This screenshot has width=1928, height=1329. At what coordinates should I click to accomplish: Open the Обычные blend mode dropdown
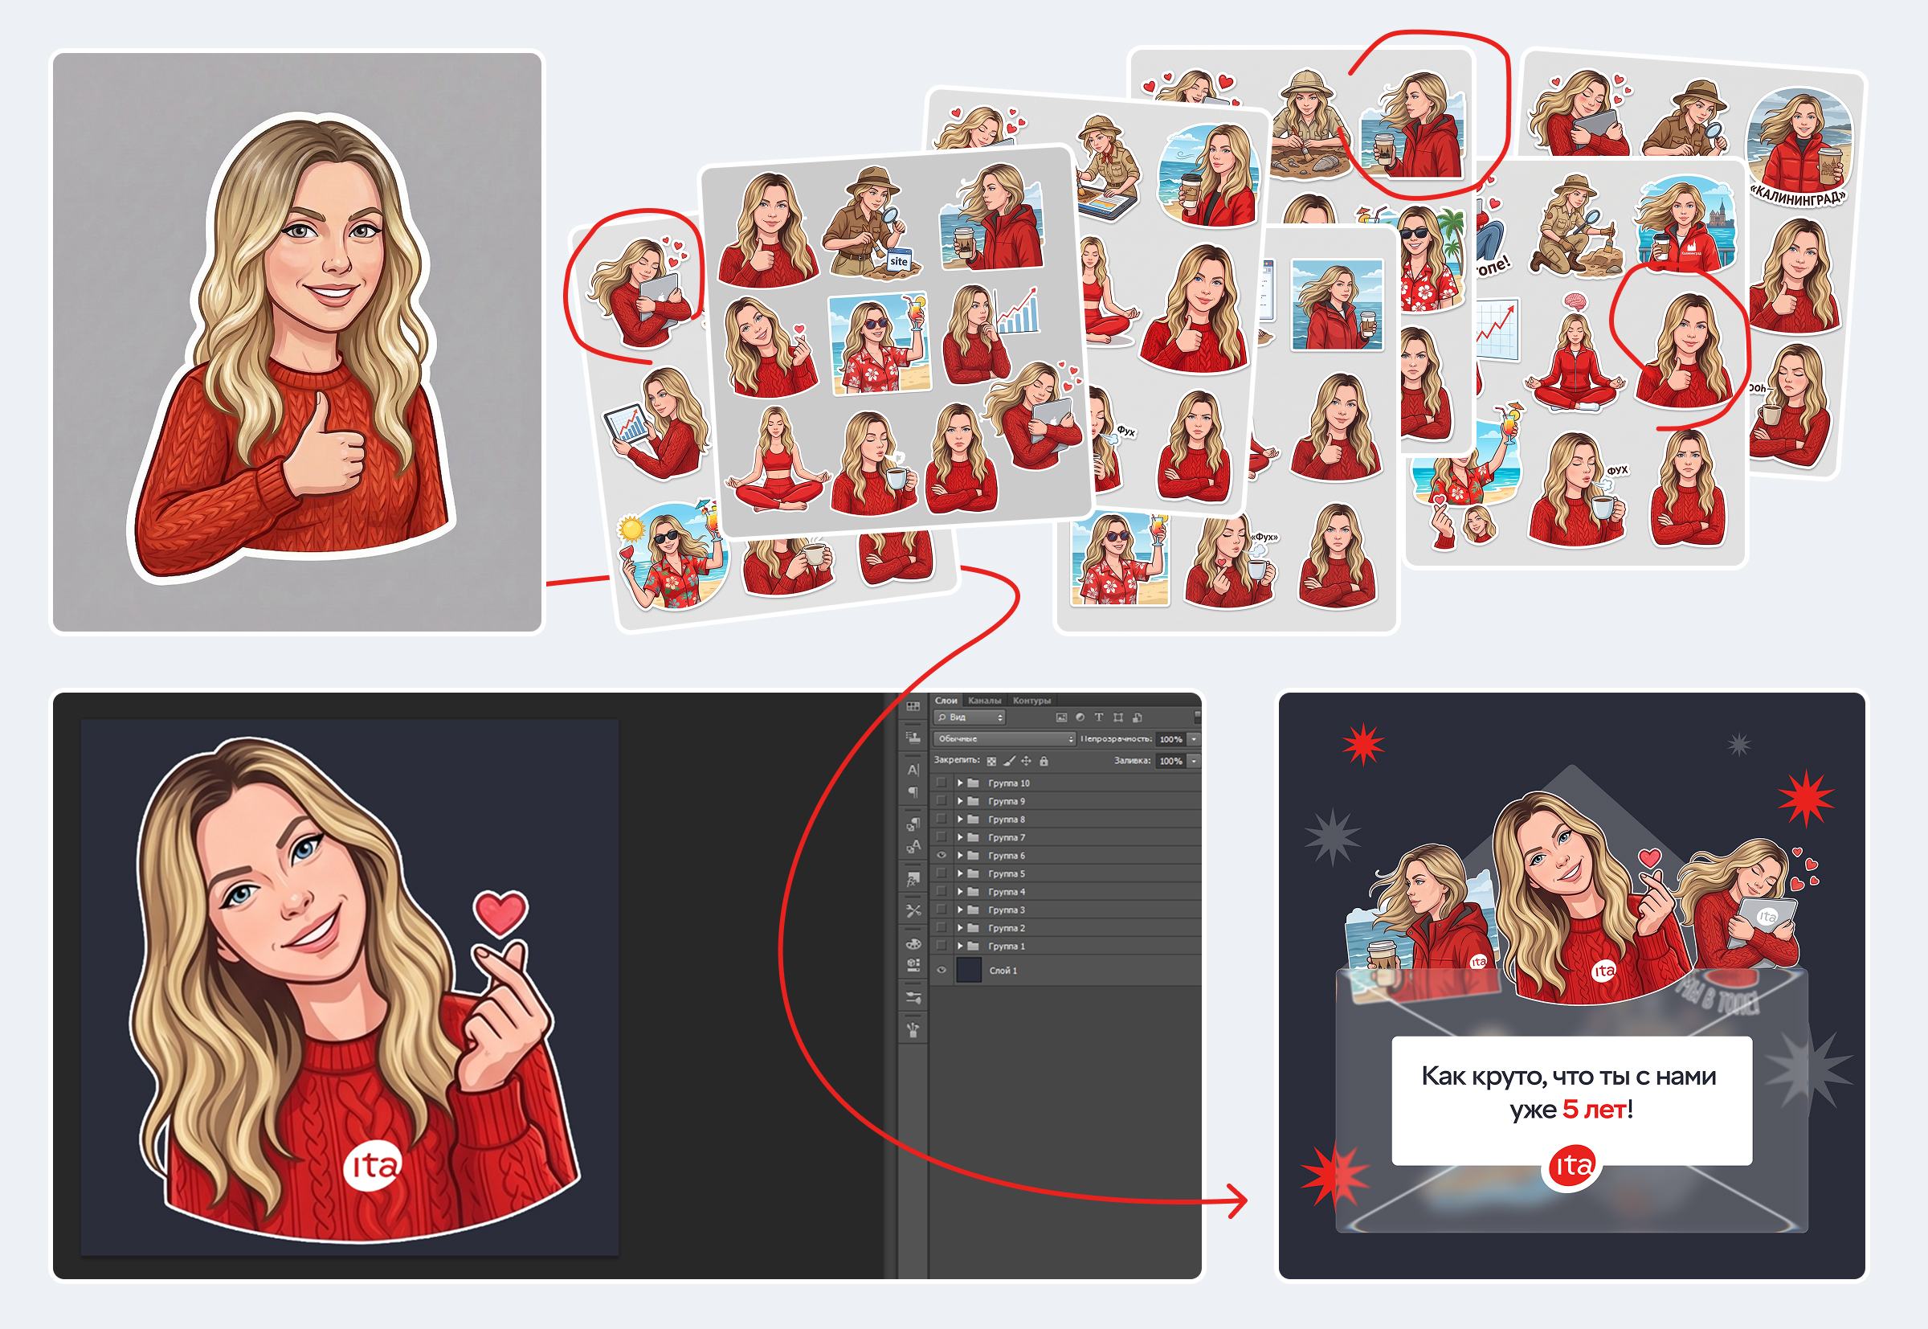[x=1005, y=738]
